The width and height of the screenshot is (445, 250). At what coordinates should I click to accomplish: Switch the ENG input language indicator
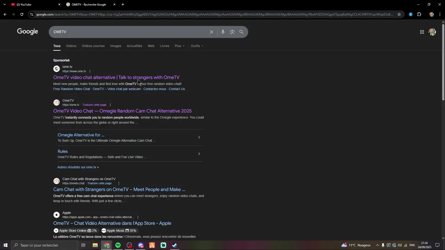click(412, 245)
